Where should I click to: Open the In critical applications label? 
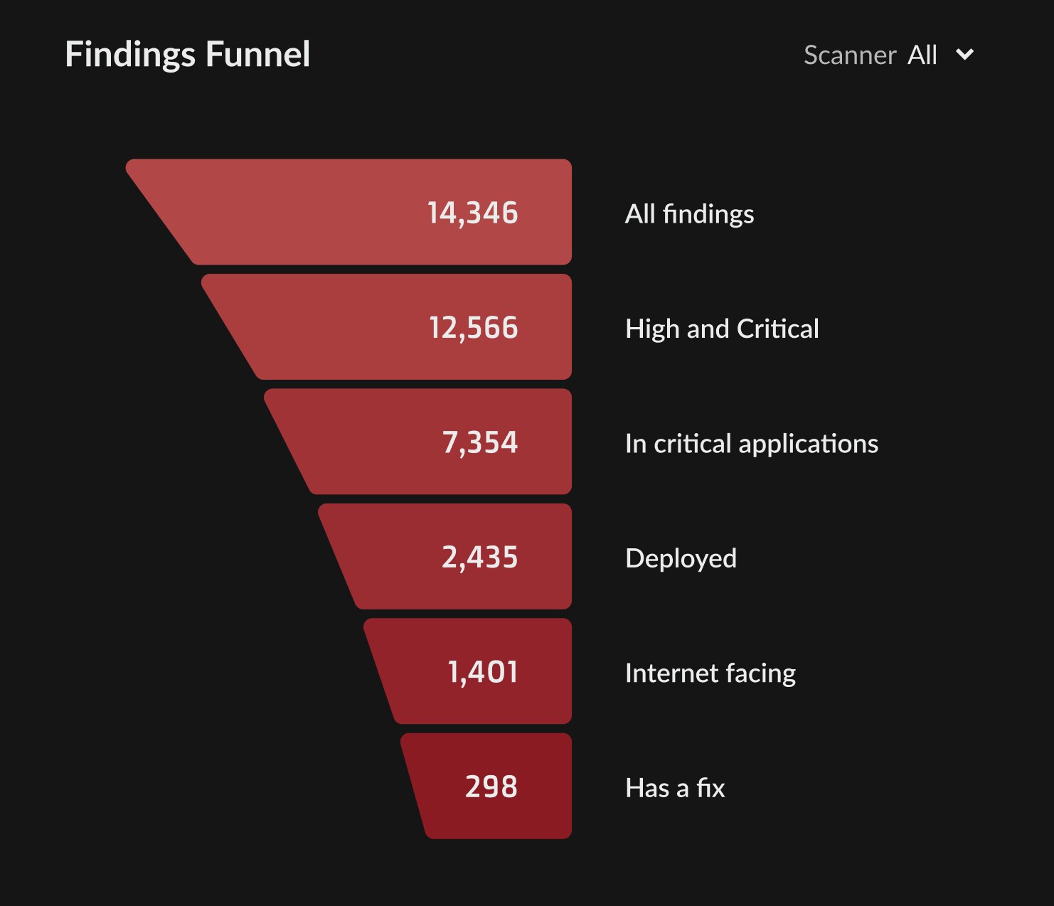point(751,443)
